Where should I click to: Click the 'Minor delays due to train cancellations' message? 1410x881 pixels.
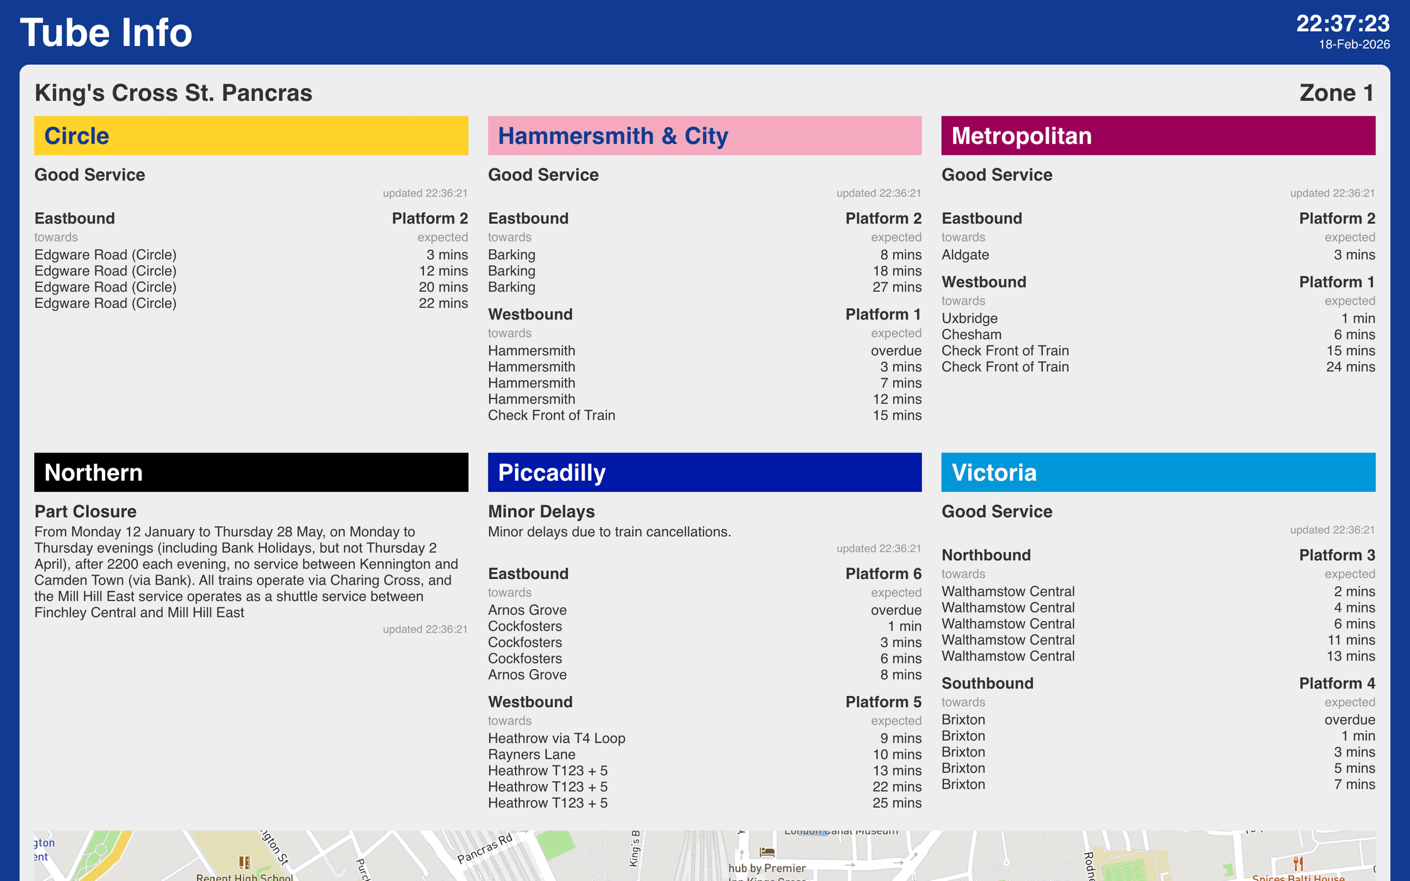pos(609,532)
